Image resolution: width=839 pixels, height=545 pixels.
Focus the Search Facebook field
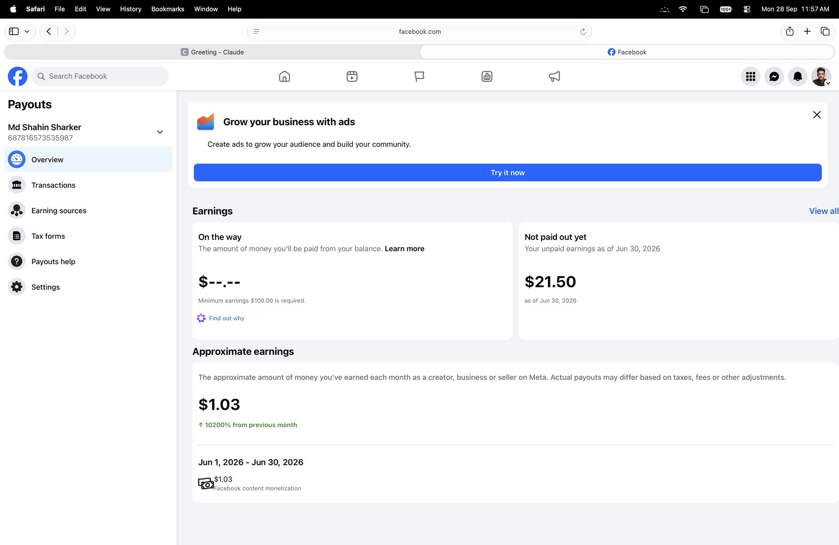pos(100,77)
